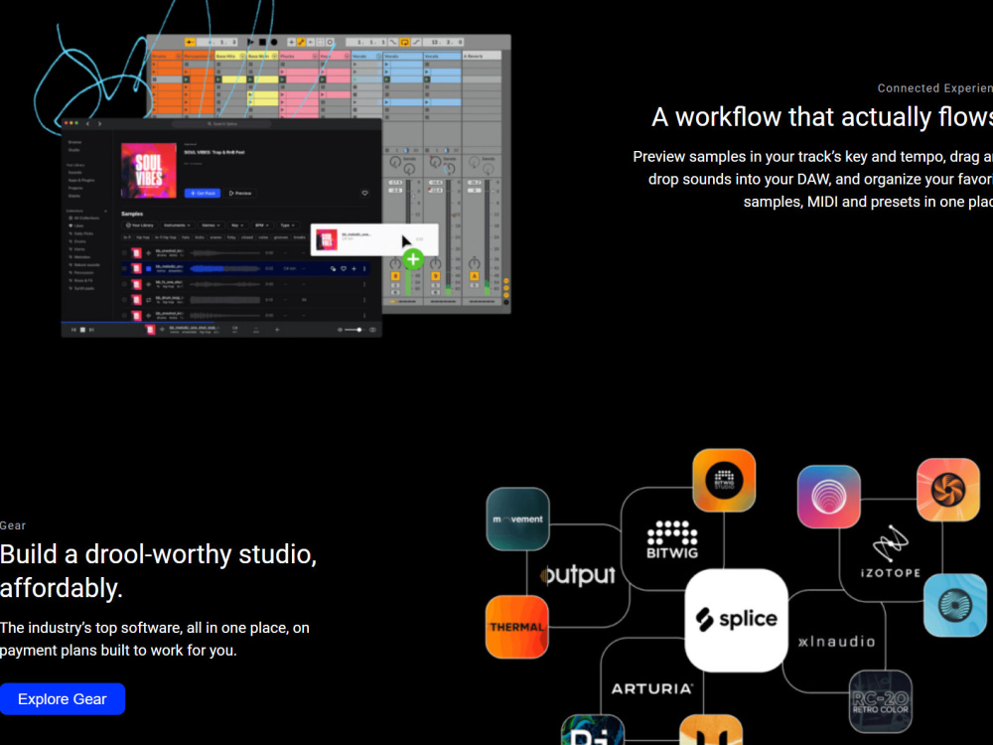Click the iZotope brand logo

[x=891, y=551]
